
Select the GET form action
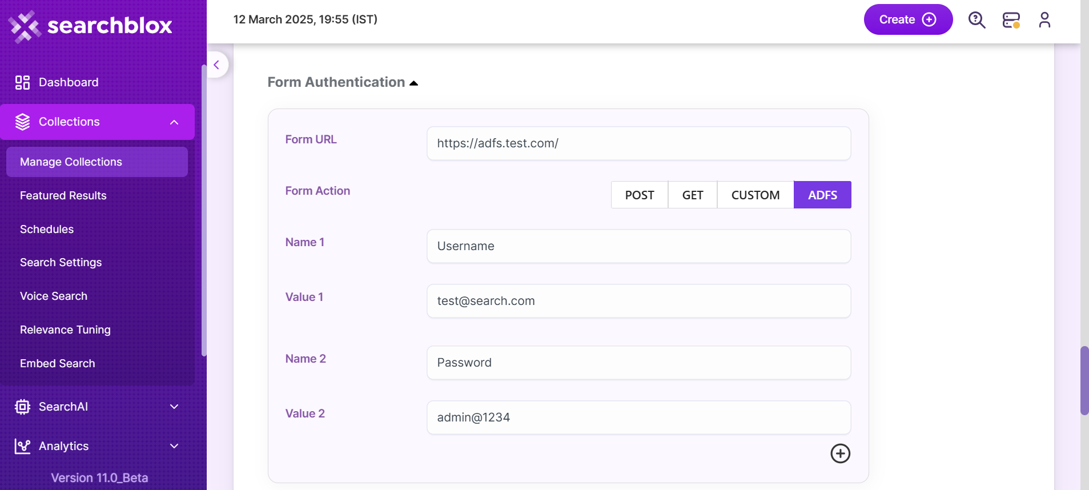pyautogui.click(x=693, y=195)
